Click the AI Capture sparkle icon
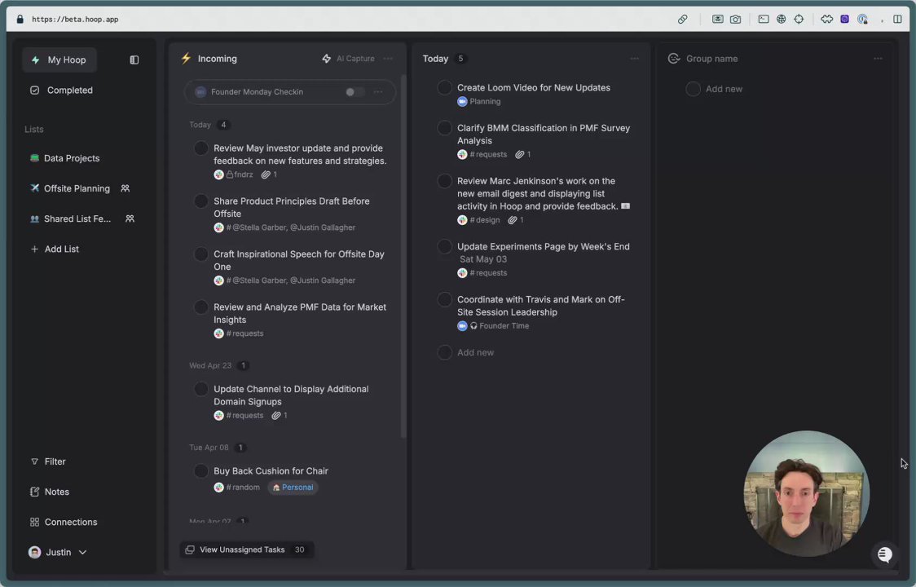The width and height of the screenshot is (916, 587). (x=327, y=59)
